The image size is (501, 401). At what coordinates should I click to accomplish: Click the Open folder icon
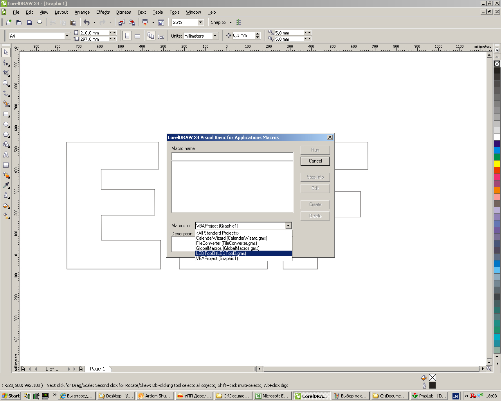[19, 22]
